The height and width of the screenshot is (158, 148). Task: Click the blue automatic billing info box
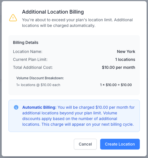click(x=74, y=116)
